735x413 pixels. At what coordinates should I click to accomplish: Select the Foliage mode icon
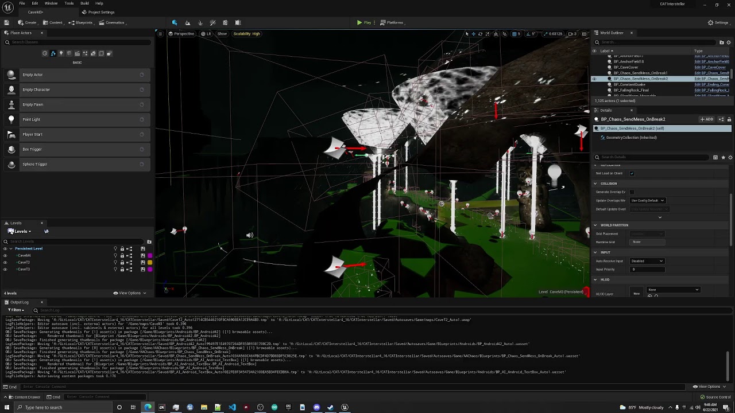[x=200, y=22]
